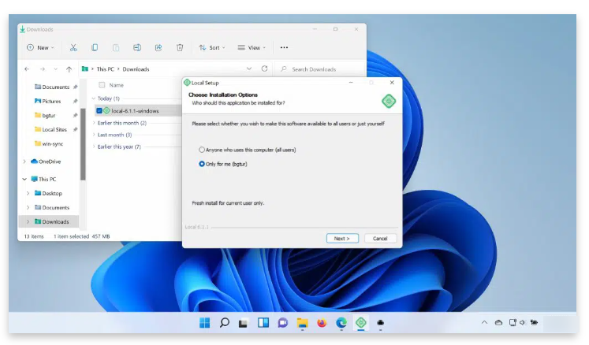The width and height of the screenshot is (589, 345).
Task: Uncheck the local-6.1.1-windows file checkbox
Action: (99, 110)
